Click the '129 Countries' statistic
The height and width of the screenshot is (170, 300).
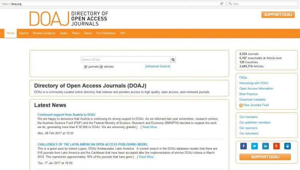click(248, 62)
